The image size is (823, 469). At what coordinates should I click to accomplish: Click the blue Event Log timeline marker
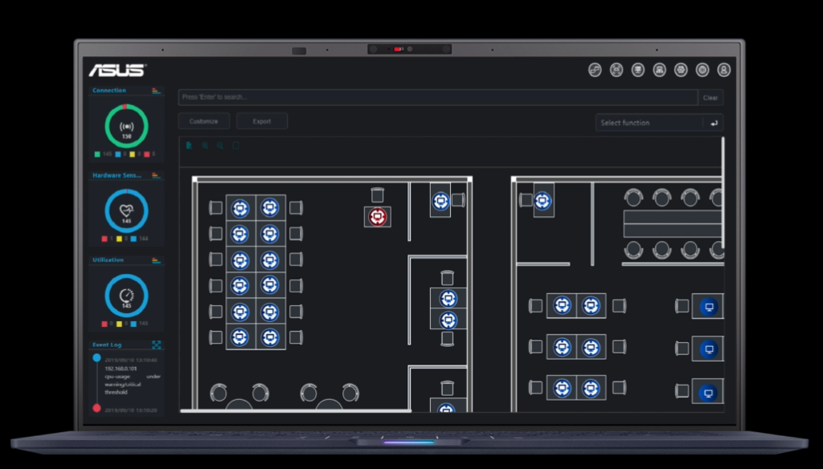[x=96, y=357]
